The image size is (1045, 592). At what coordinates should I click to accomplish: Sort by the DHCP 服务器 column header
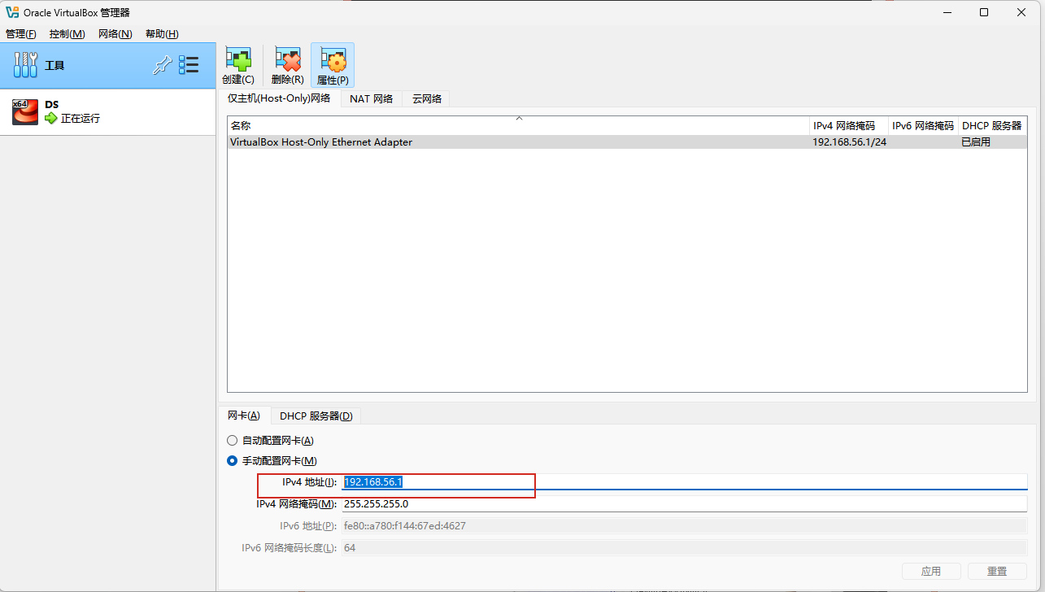pyautogui.click(x=992, y=126)
